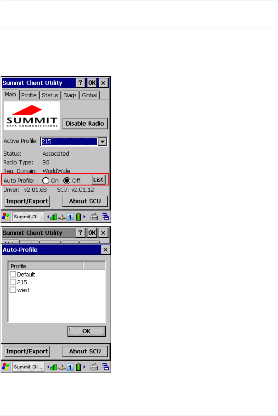Click the green battery icon under Main tab window
The height and width of the screenshot is (416, 278).
(79, 217)
